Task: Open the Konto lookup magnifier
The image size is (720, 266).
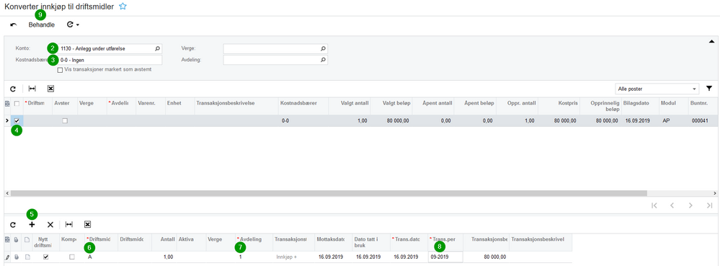Action: (x=157, y=48)
